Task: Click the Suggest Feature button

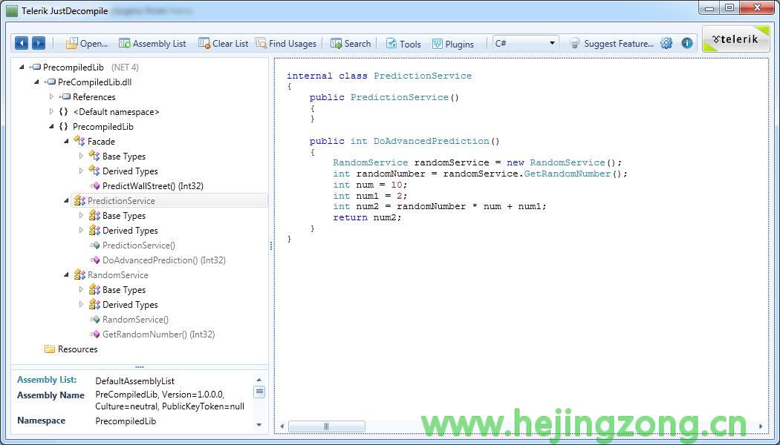Action: 611,44
